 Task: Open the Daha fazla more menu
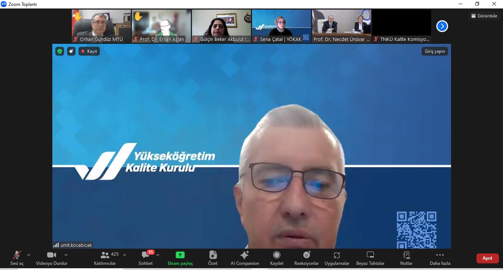coord(440,255)
